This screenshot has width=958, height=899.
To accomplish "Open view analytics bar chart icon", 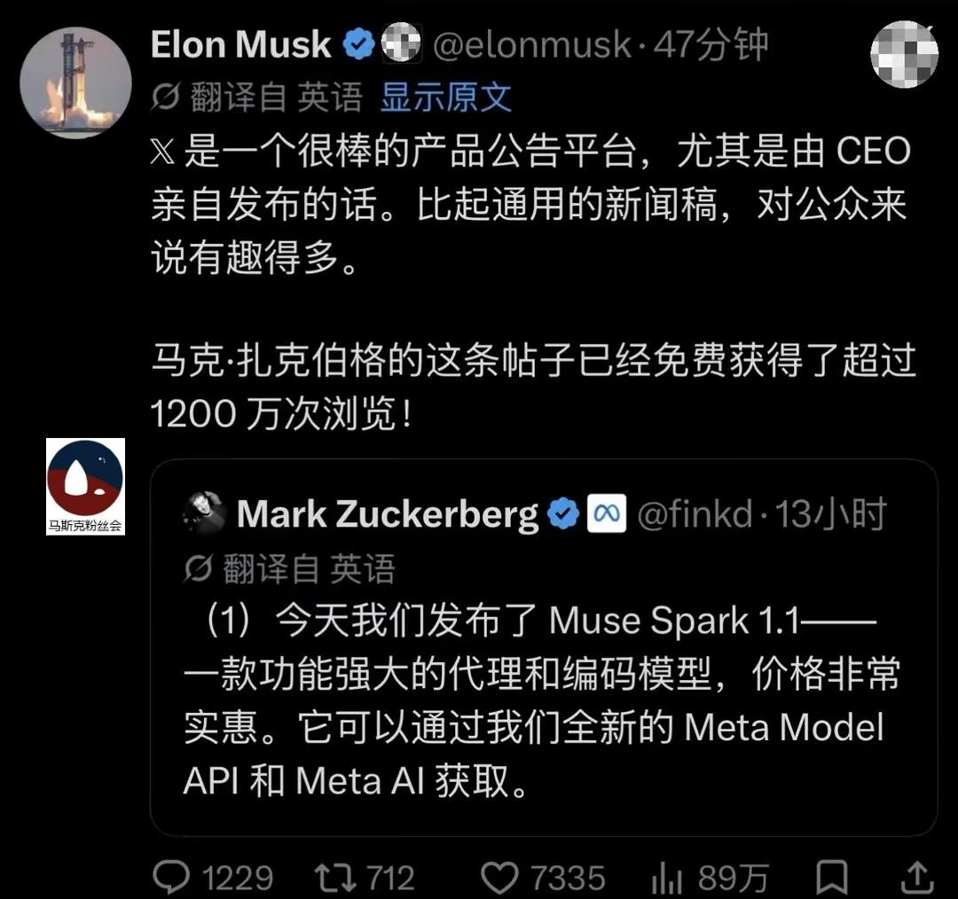I will (666, 879).
